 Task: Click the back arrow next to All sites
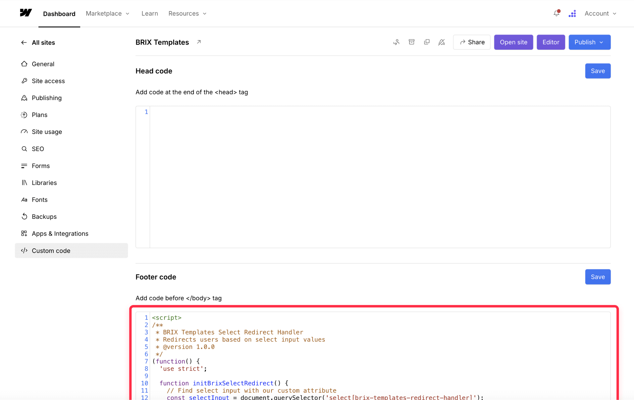pos(24,43)
